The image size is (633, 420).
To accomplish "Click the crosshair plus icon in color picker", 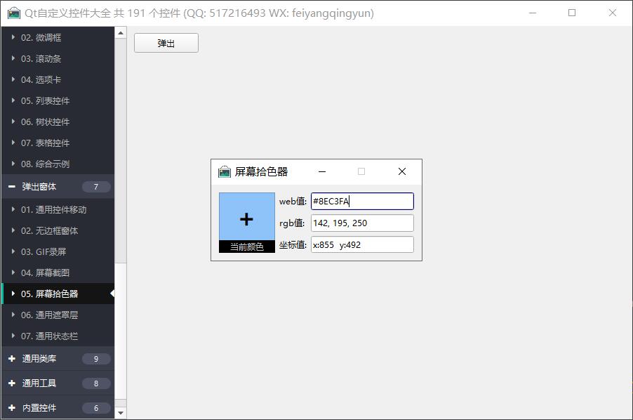I will (246, 219).
